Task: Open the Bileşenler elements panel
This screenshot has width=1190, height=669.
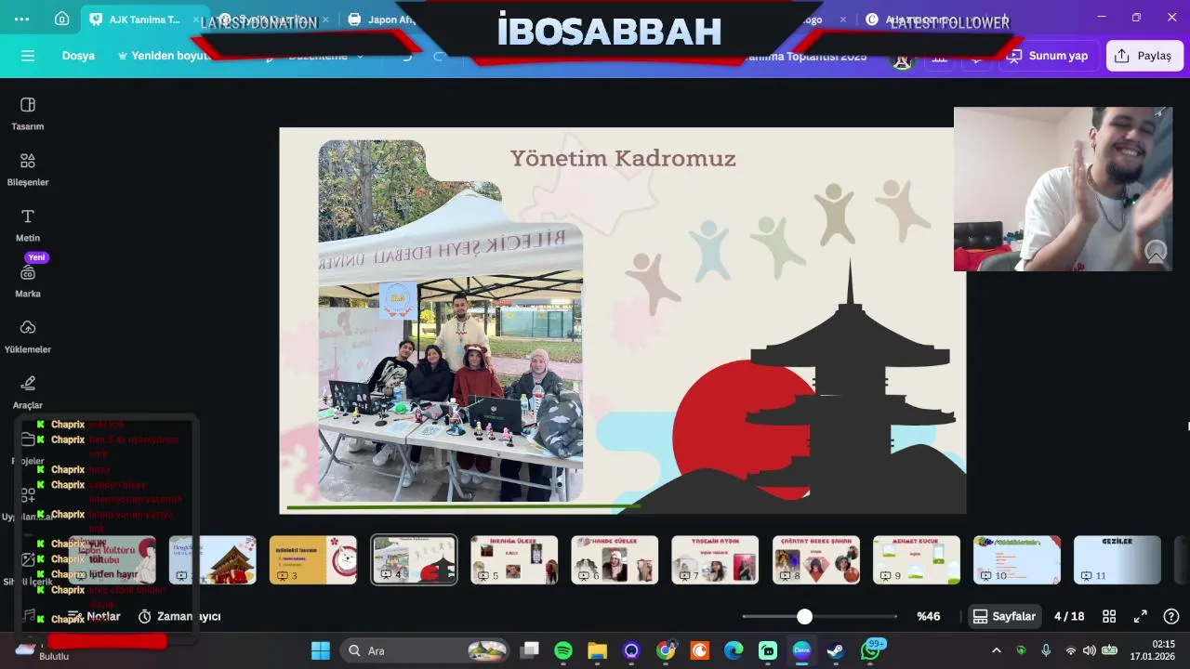Action: click(28, 169)
